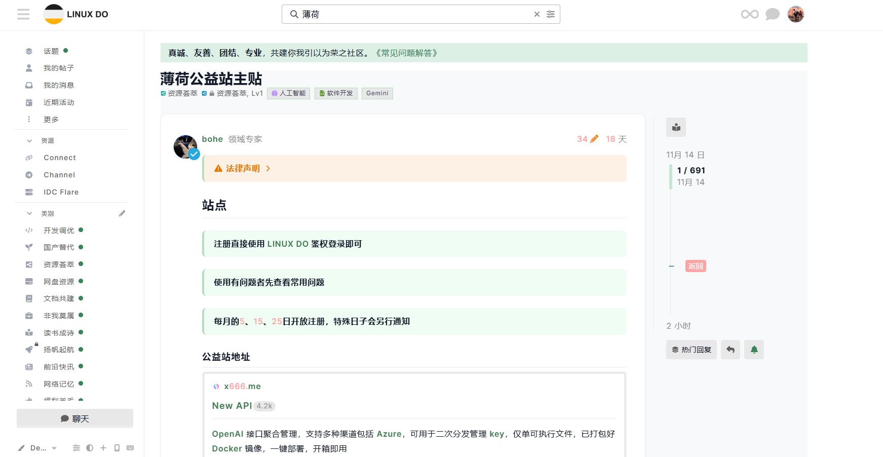Open the infinity Connect icon in header
Viewport: 883px width, 457px height.
click(x=750, y=14)
